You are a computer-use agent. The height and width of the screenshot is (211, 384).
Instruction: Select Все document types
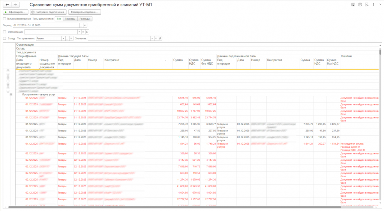[59, 19]
